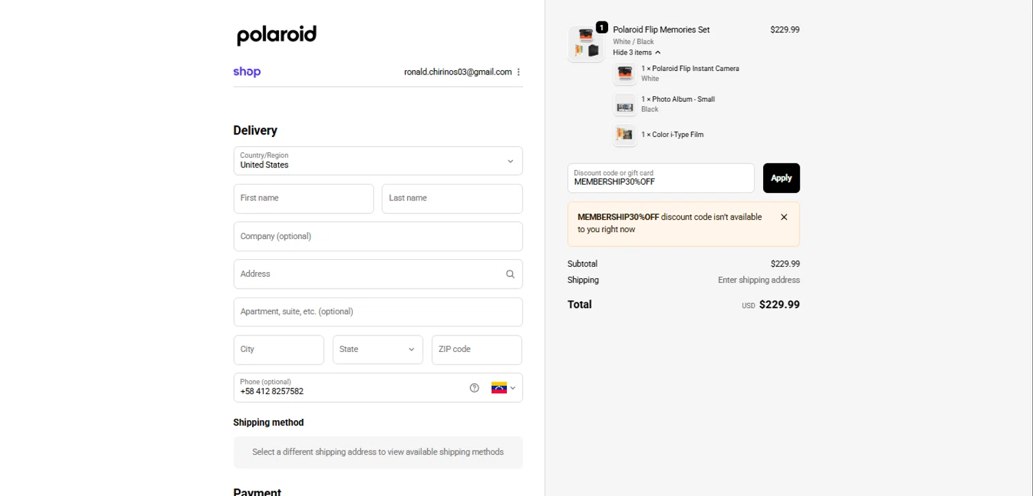Dismiss the discount code error message
This screenshot has height=496, width=1033.
click(x=784, y=217)
